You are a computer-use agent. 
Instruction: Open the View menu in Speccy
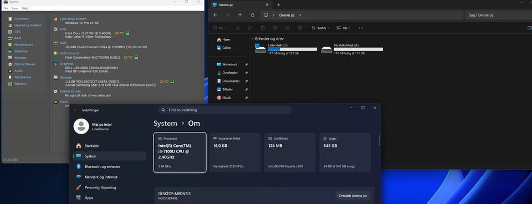click(15, 8)
